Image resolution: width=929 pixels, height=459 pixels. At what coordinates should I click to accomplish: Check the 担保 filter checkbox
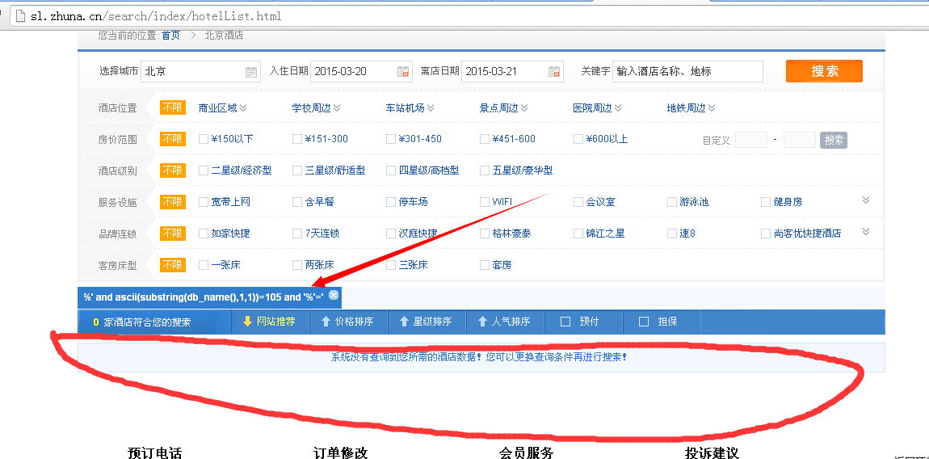(x=644, y=322)
